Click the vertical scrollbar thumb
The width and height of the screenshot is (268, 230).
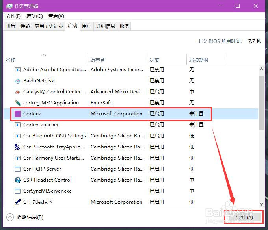(x=261, y=103)
